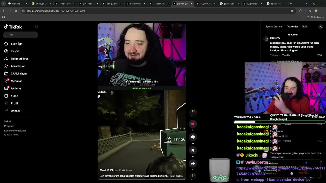Open the #komedi hashtag in caption
The image size is (326, 183).
click(x=155, y=176)
